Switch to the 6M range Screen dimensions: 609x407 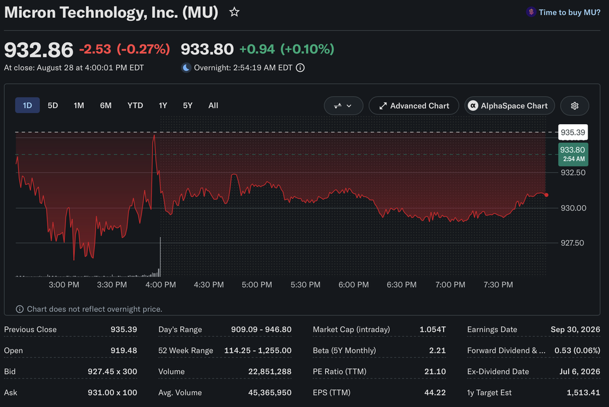pos(106,106)
